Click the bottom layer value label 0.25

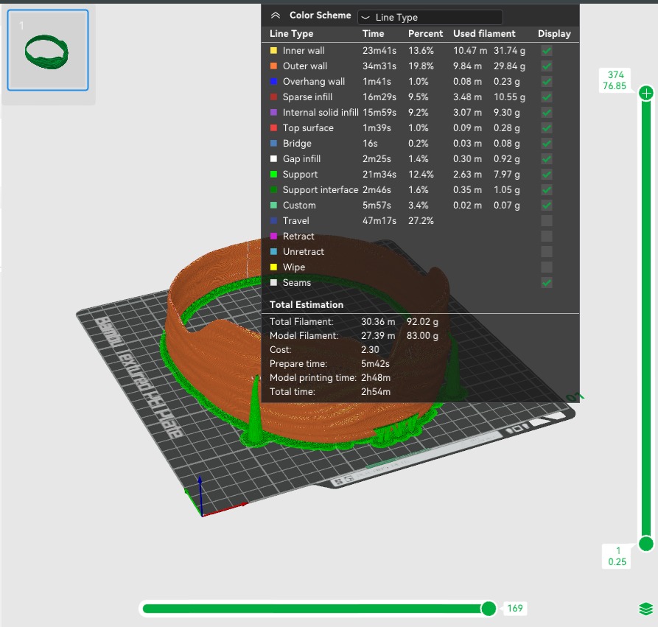617,562
